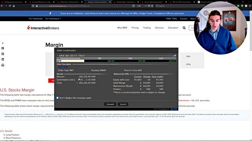This screenshot has width=252, height=141.
Task: Click the 110% zoom level indicator
Action: pos(139,6)
